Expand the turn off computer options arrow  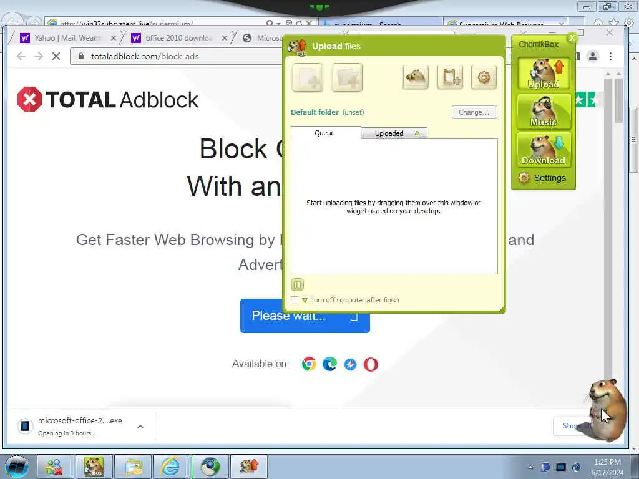click(x=305, y=301)
